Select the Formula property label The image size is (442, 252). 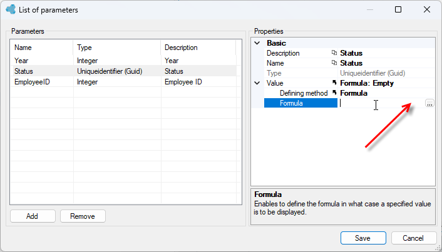pyautogui.click(x=301, y=103)
